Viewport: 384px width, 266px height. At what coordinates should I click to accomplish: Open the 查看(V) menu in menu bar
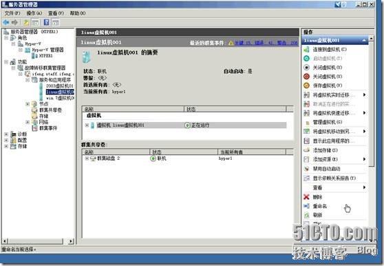pyautogui.click(x=56, y=13)
